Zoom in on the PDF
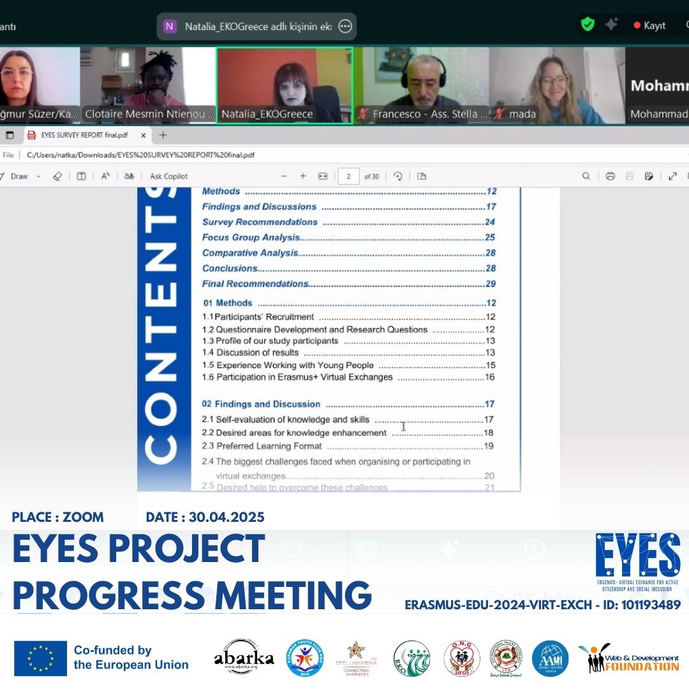Image resolution: width=689 pixels, height=689 pixels. point(303,176)
